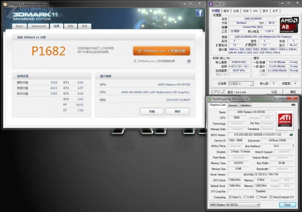Click the OK button in CPU-Z footer

pos(293,92)
